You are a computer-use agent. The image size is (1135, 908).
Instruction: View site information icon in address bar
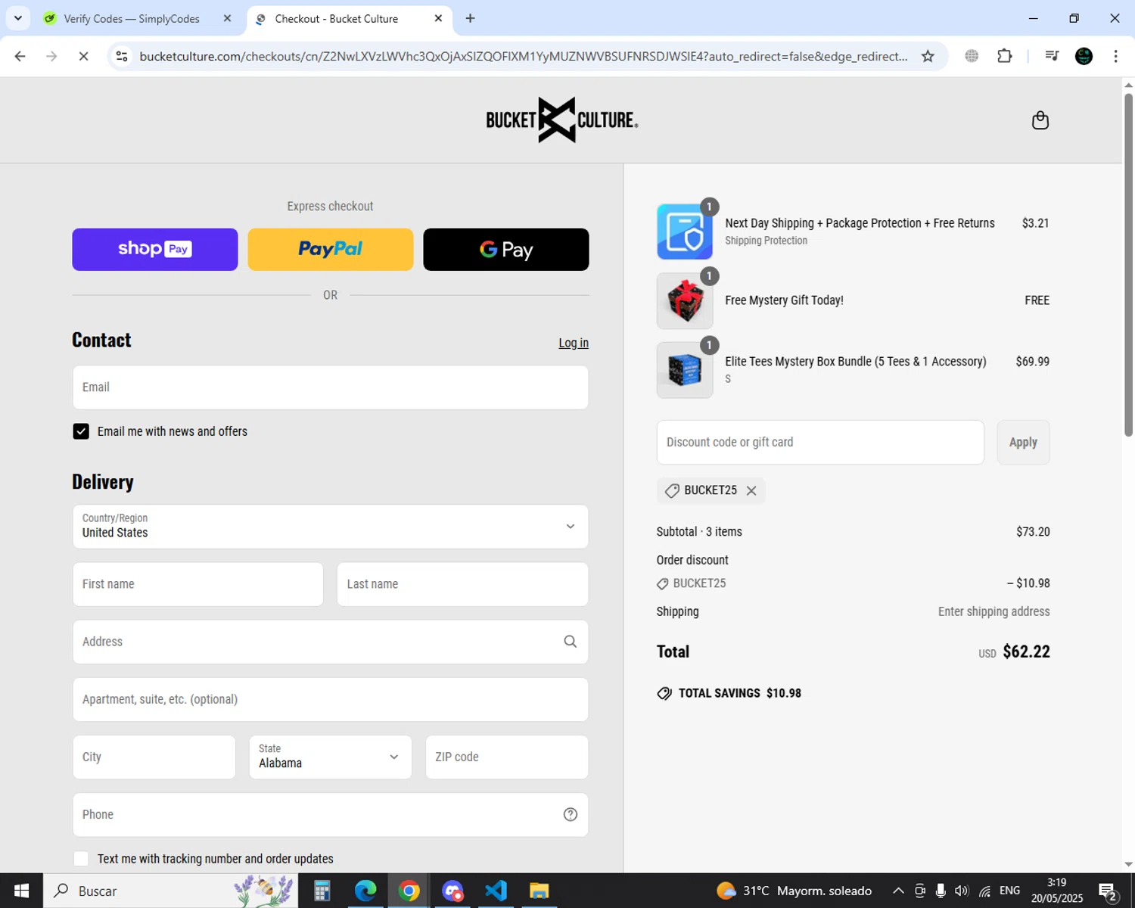122,56
